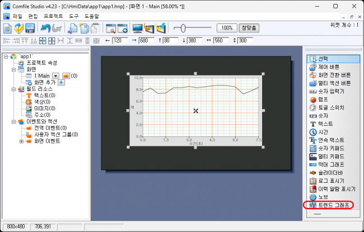Collapse the 필드 리소스 tree node
The height and width of the screenshot is (232, 364).
(12, 89)
